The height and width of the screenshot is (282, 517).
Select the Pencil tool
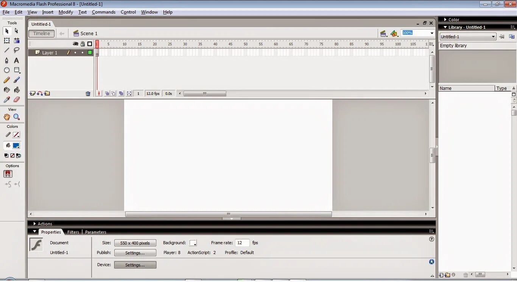tap(7, 80)
